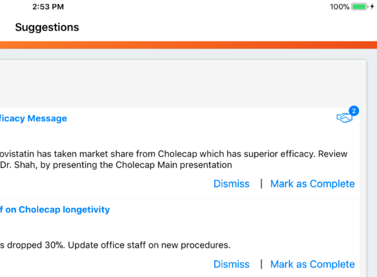Screen dimensions: 377x277
Task: Tap the green battery icon
Action: coord(359,7)
